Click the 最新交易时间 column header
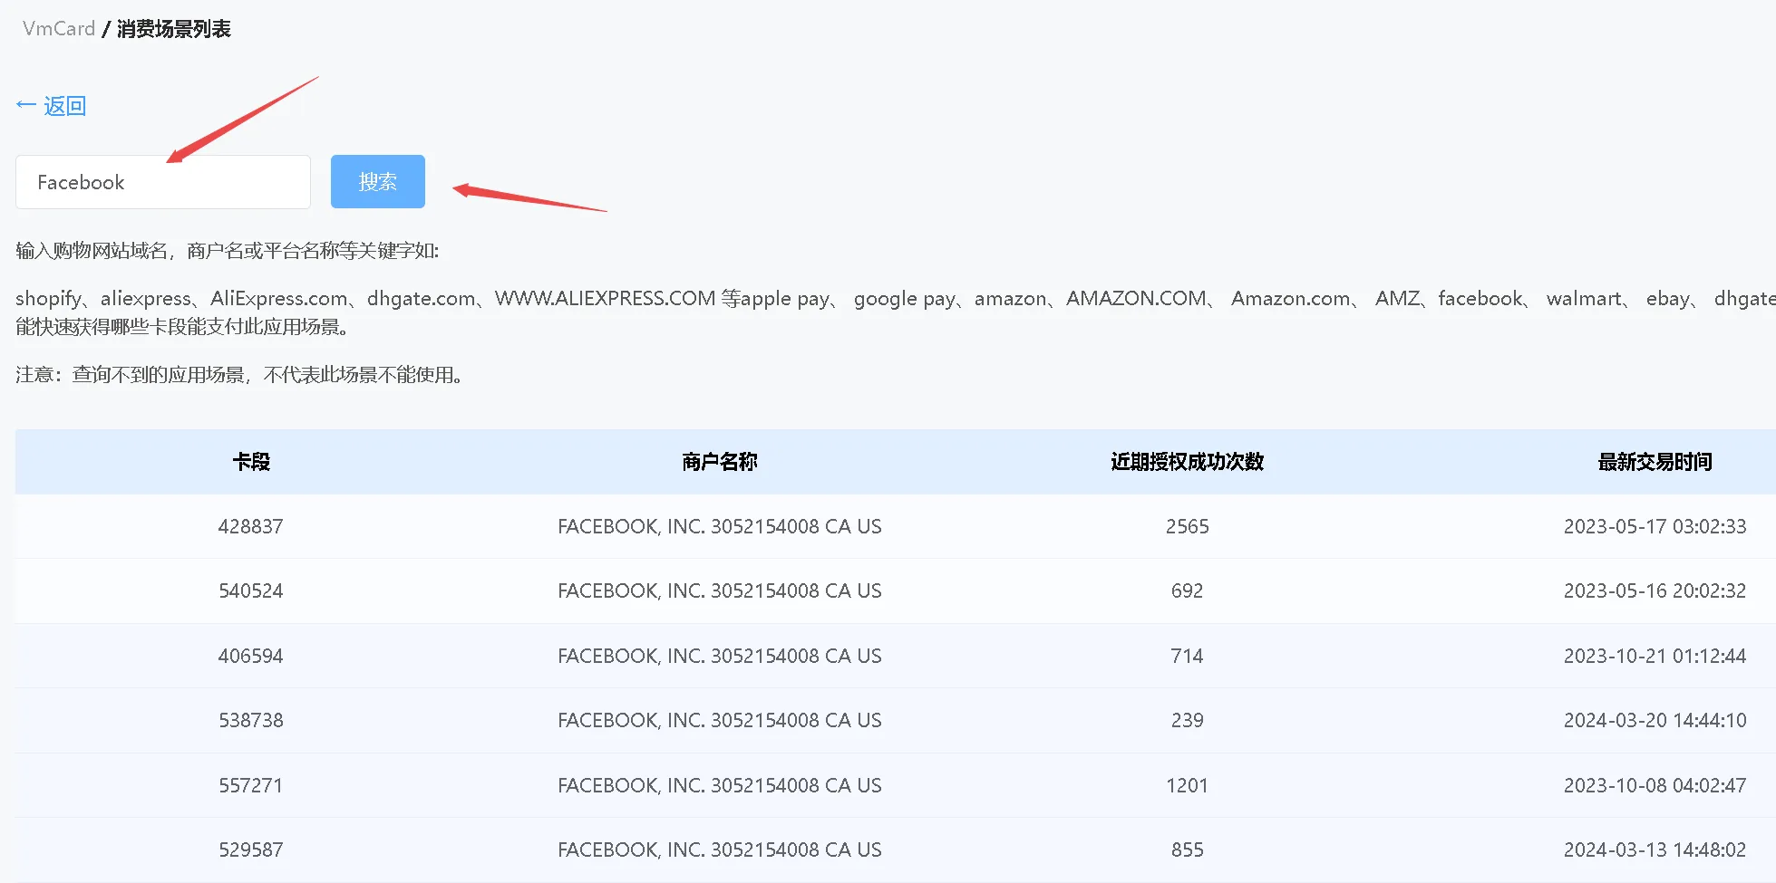The image size is (1776, 883). click(x=1655, y=462)
